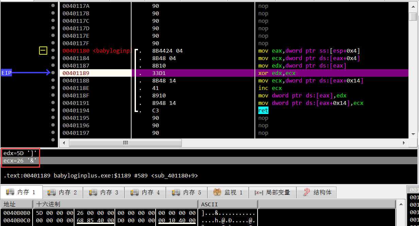This screenshot has width=419, height=226.
Task: Switch to the 内存 3 dump tab
Action: coord(104,192)
